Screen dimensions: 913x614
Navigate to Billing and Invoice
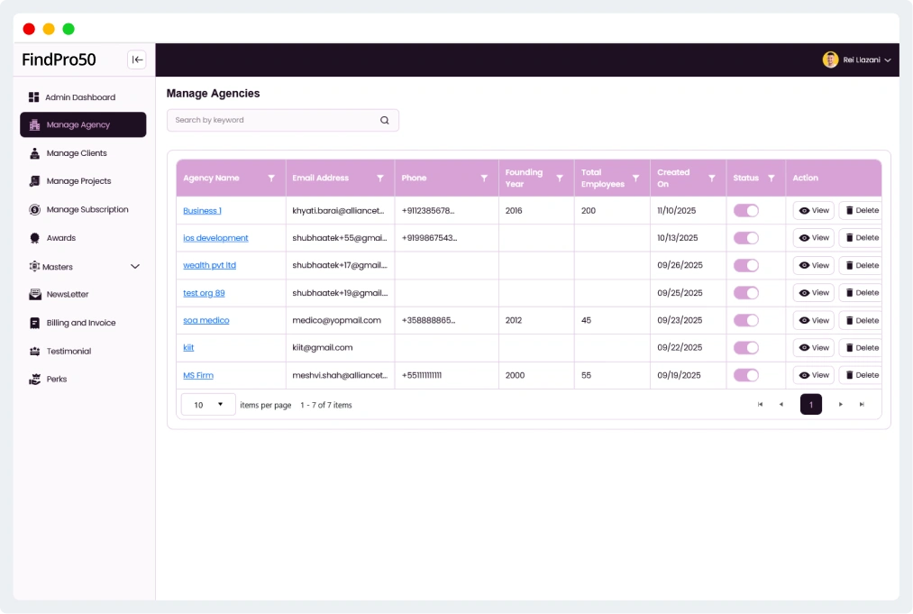point(81,323)
